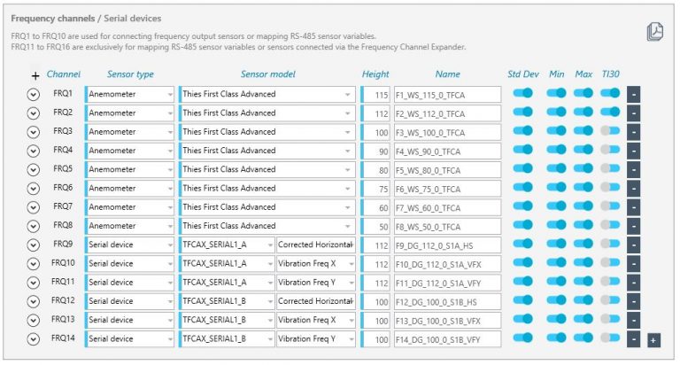This screenshot has height=365, width=680.
Task: Open Sensor type dropdown for FRQ4
Action: tap(131, 151)
